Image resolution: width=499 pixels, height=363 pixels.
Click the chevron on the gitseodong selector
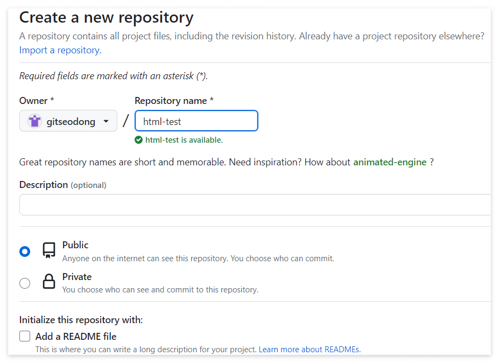[106, 121]
